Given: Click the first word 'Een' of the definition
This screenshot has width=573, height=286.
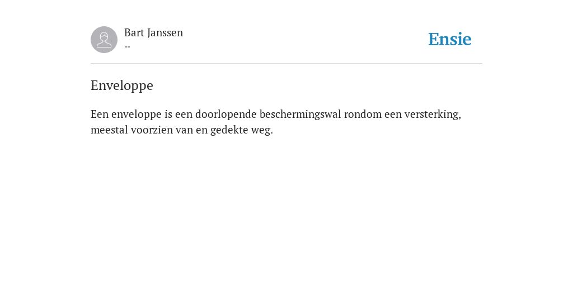Looking at the screenshot, I should pos(100,115).
